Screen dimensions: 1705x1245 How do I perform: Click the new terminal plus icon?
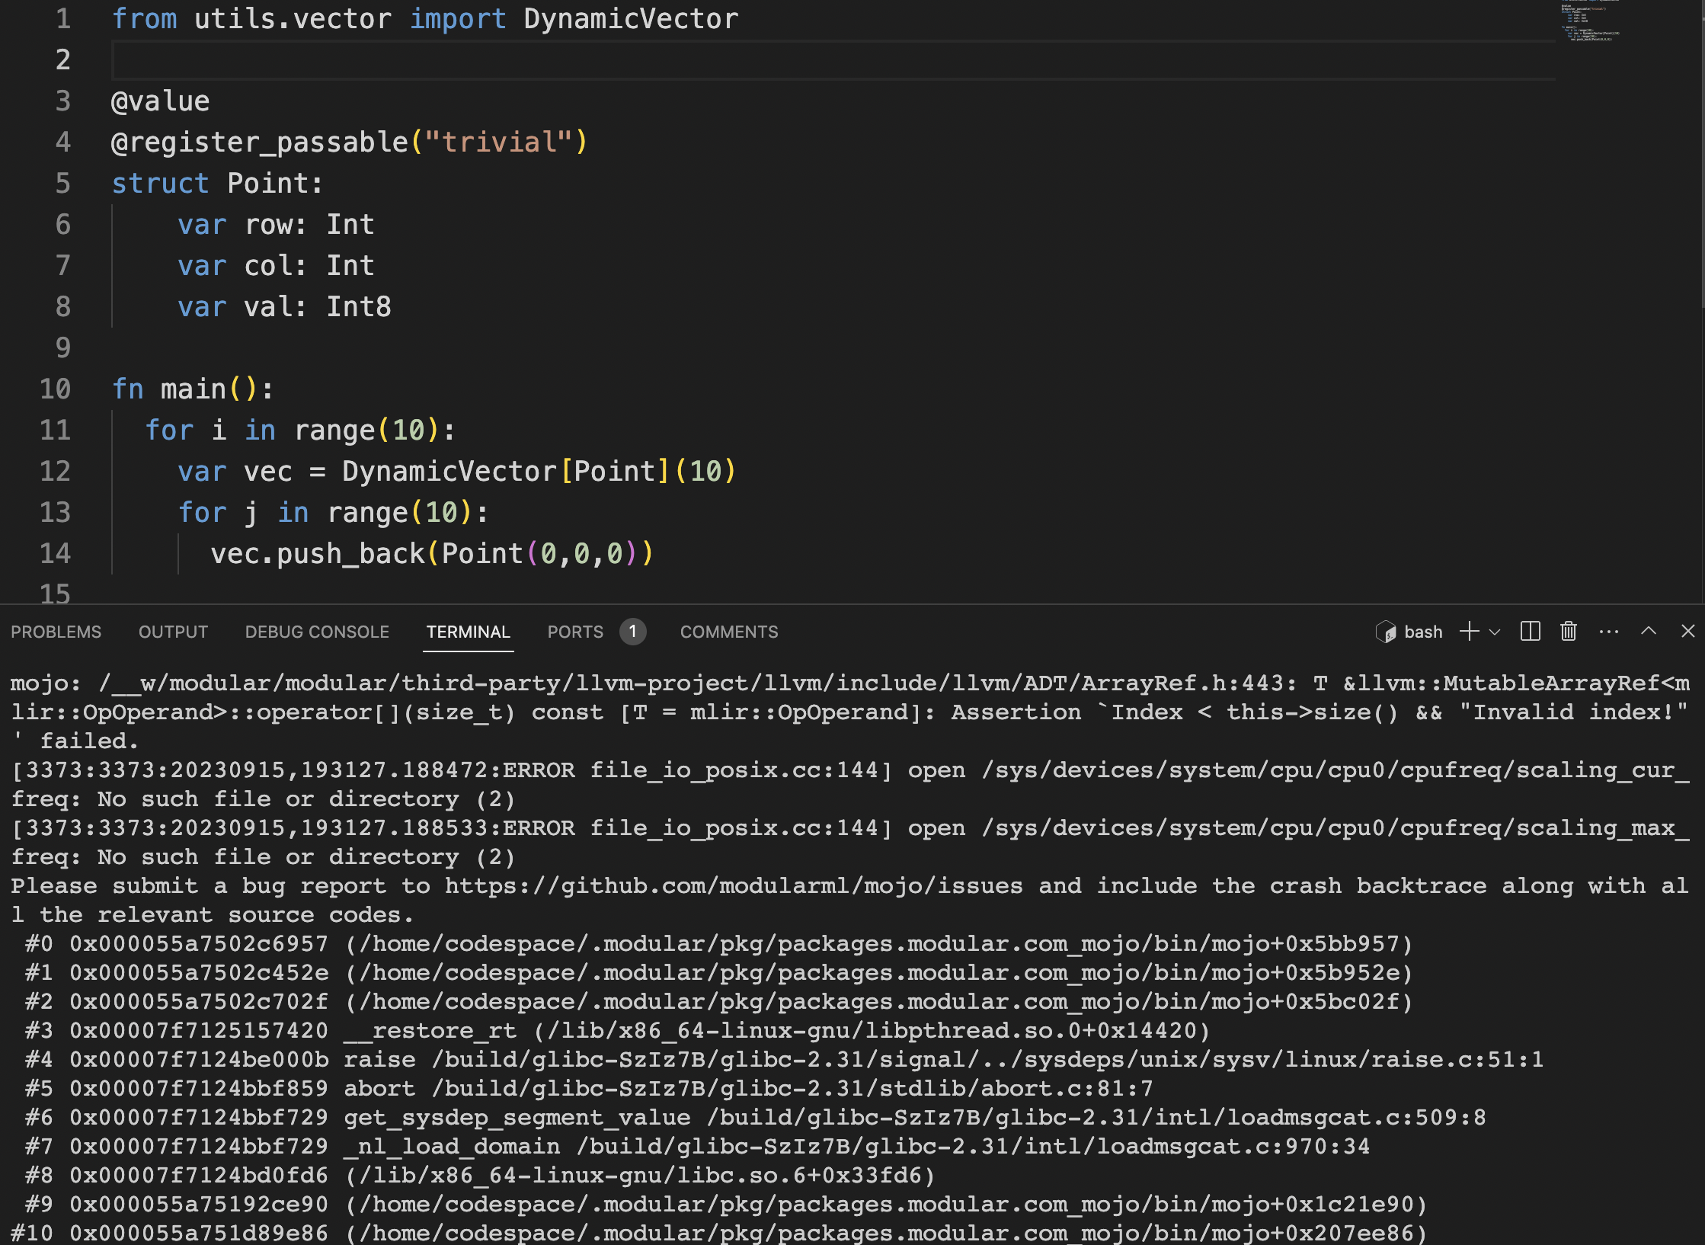1469,632
